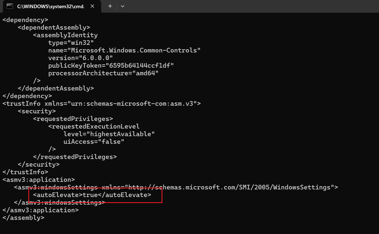
Task: Click the autoElevate true line
Action: (x=92, y=195)
